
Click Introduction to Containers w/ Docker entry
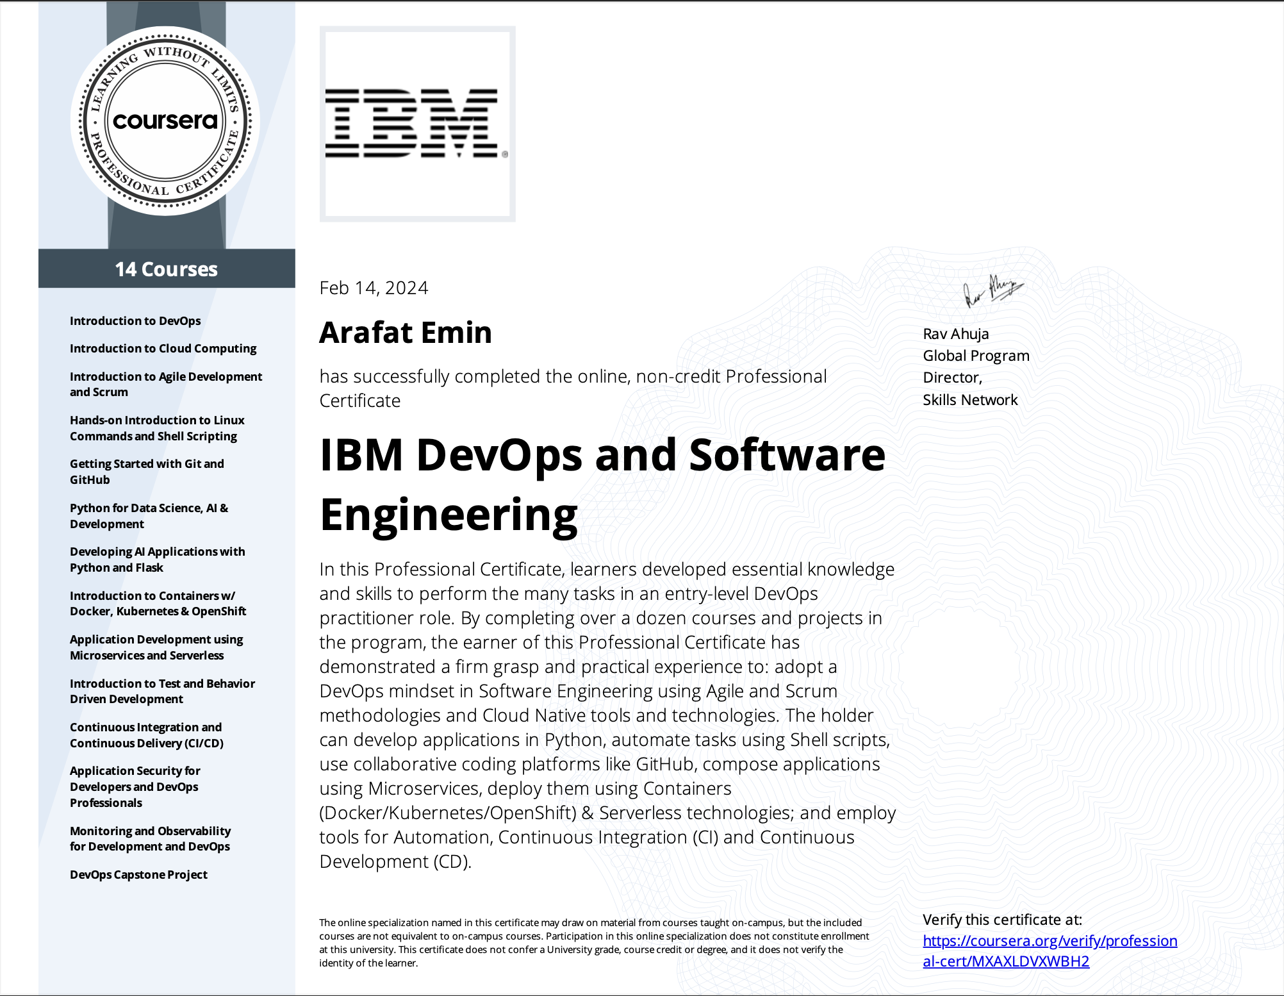tap(158, 603)
